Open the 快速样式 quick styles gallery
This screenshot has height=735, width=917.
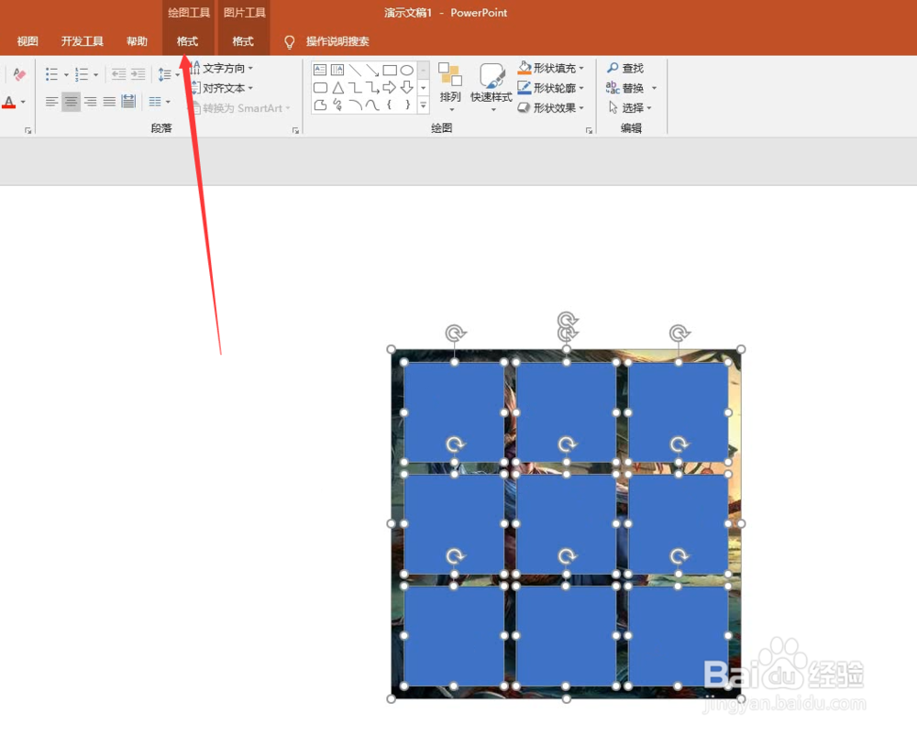tap(492, 86)
